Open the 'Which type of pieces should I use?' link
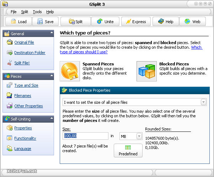The image size is (214, 177). coord(84,52)
